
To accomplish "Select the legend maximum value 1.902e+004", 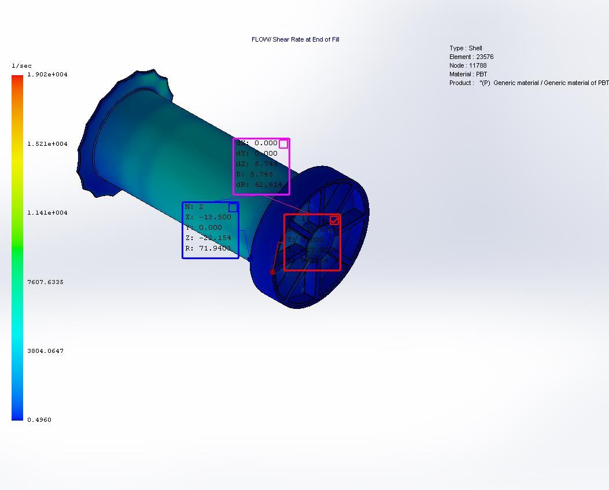I will (47, 75).
